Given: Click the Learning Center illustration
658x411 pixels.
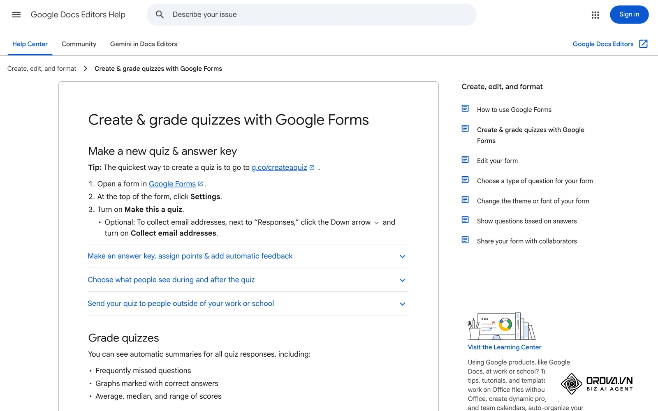Looking at the screenshot, I should 502,326.
